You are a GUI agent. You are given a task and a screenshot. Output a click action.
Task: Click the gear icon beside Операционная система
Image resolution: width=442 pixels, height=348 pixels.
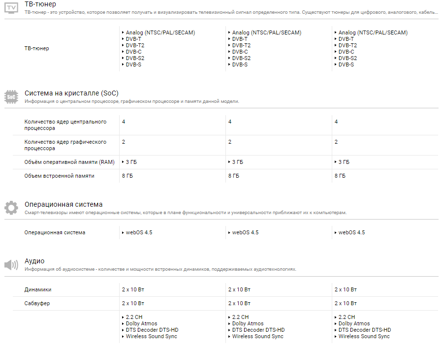coord(11,208)
